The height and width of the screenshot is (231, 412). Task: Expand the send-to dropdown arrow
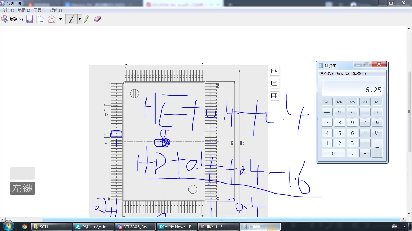pyautogui.click(x=61, y=19)
